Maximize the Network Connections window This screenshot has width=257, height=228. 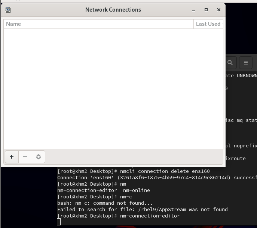[x=206, y=10]
